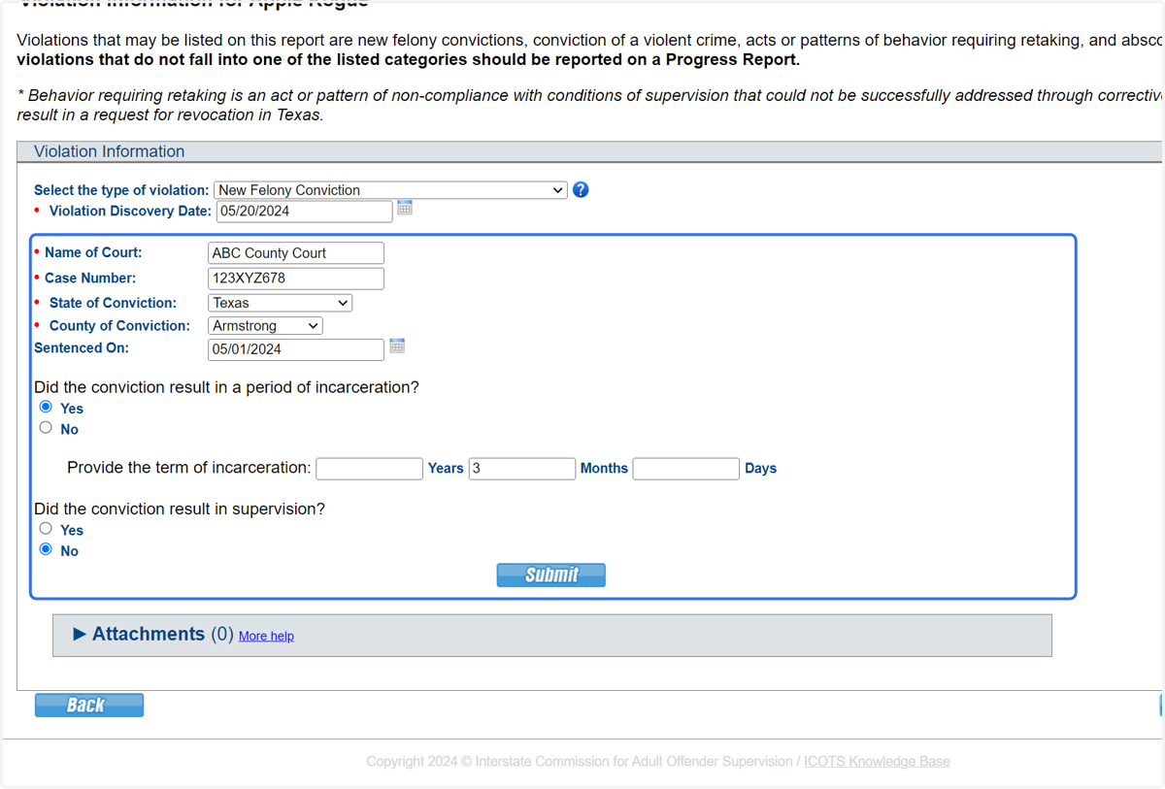Click the Name of Court field
This screenshot has height=789, width=1165.
point(296,253)
